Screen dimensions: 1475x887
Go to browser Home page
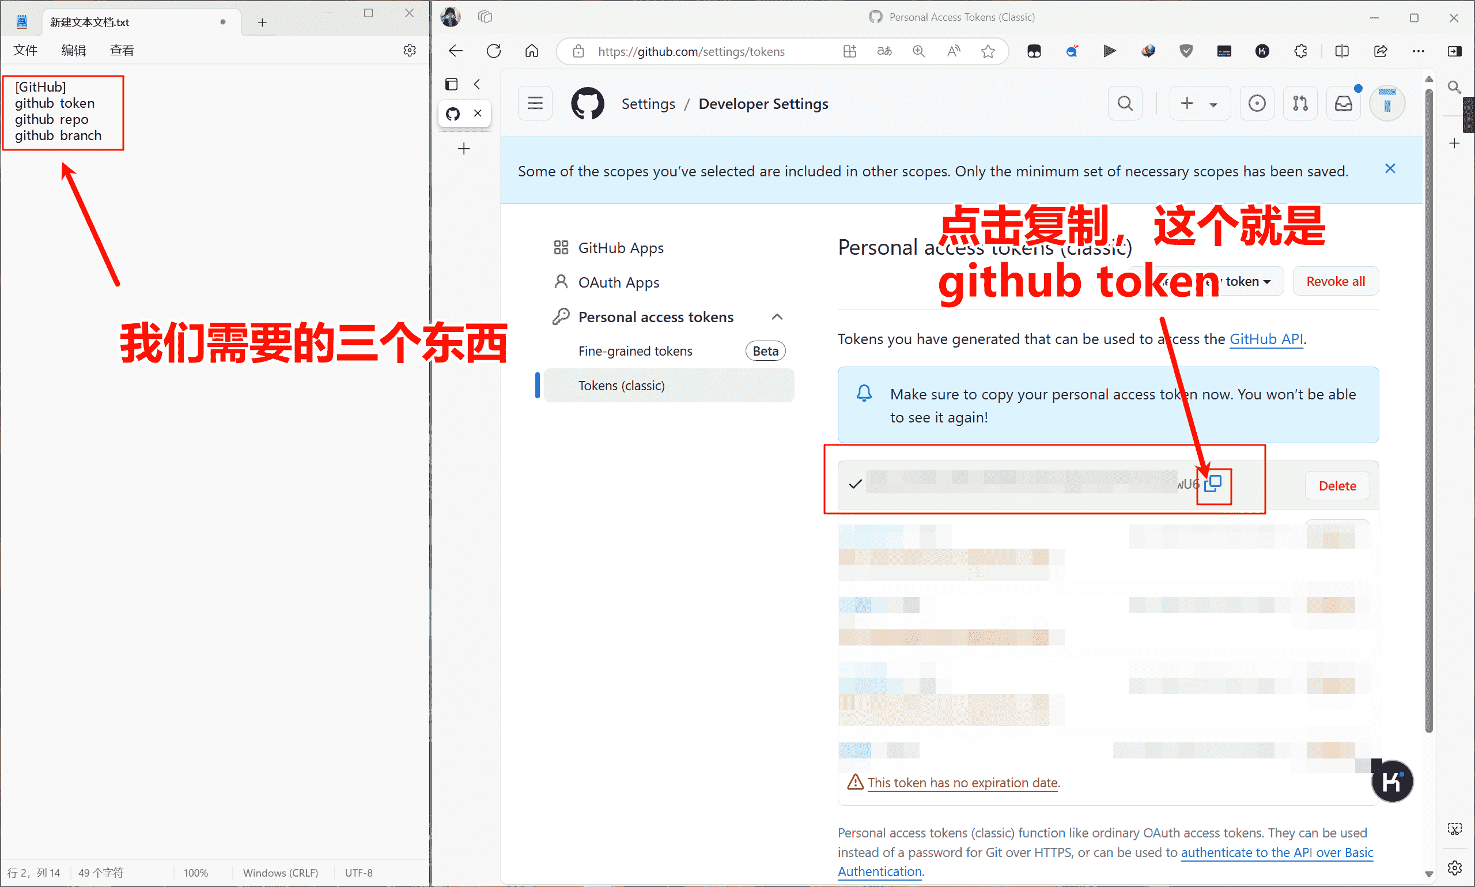pyautogui.click(x=532, y=51)
